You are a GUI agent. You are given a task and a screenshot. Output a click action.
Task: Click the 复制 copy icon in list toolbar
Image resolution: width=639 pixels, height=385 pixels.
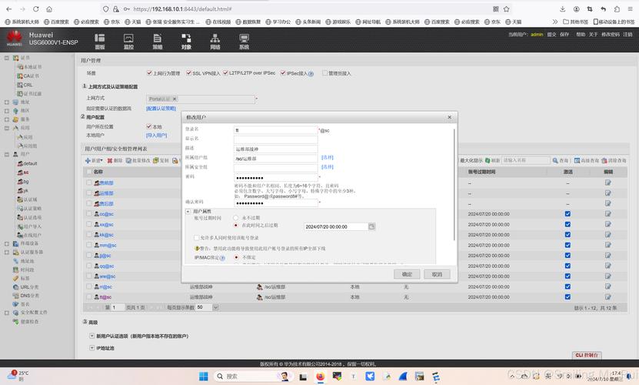[155, 160]
